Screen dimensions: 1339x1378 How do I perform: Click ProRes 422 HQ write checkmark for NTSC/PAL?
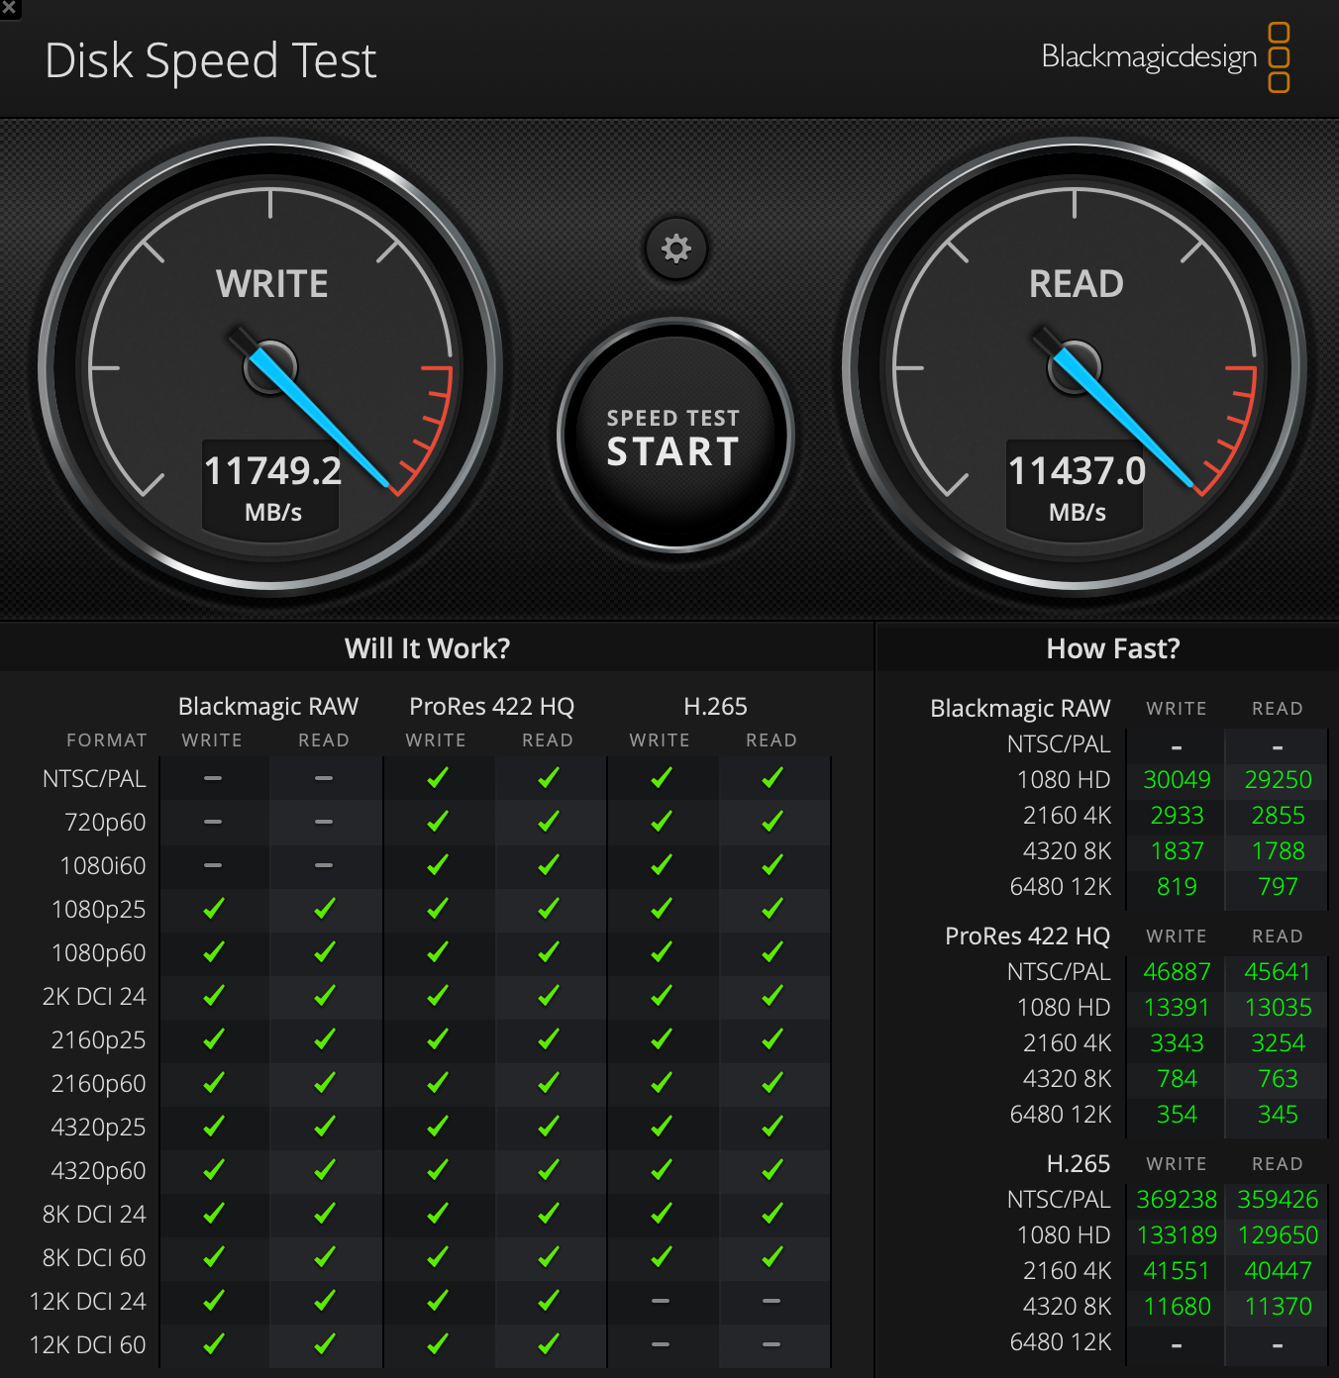coord(437,778)
